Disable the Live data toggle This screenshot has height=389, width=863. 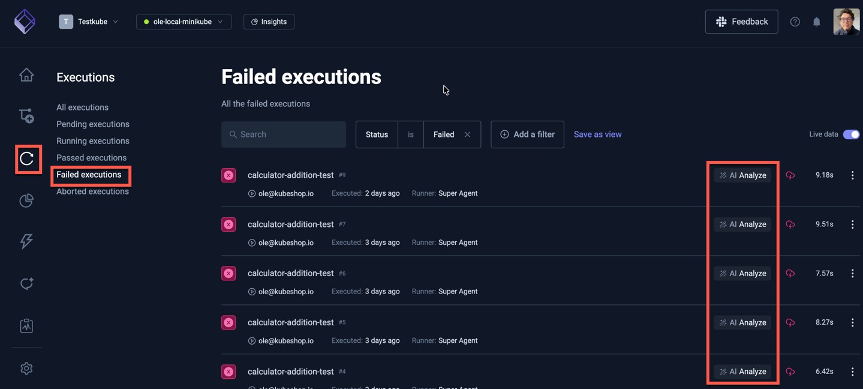852,134
